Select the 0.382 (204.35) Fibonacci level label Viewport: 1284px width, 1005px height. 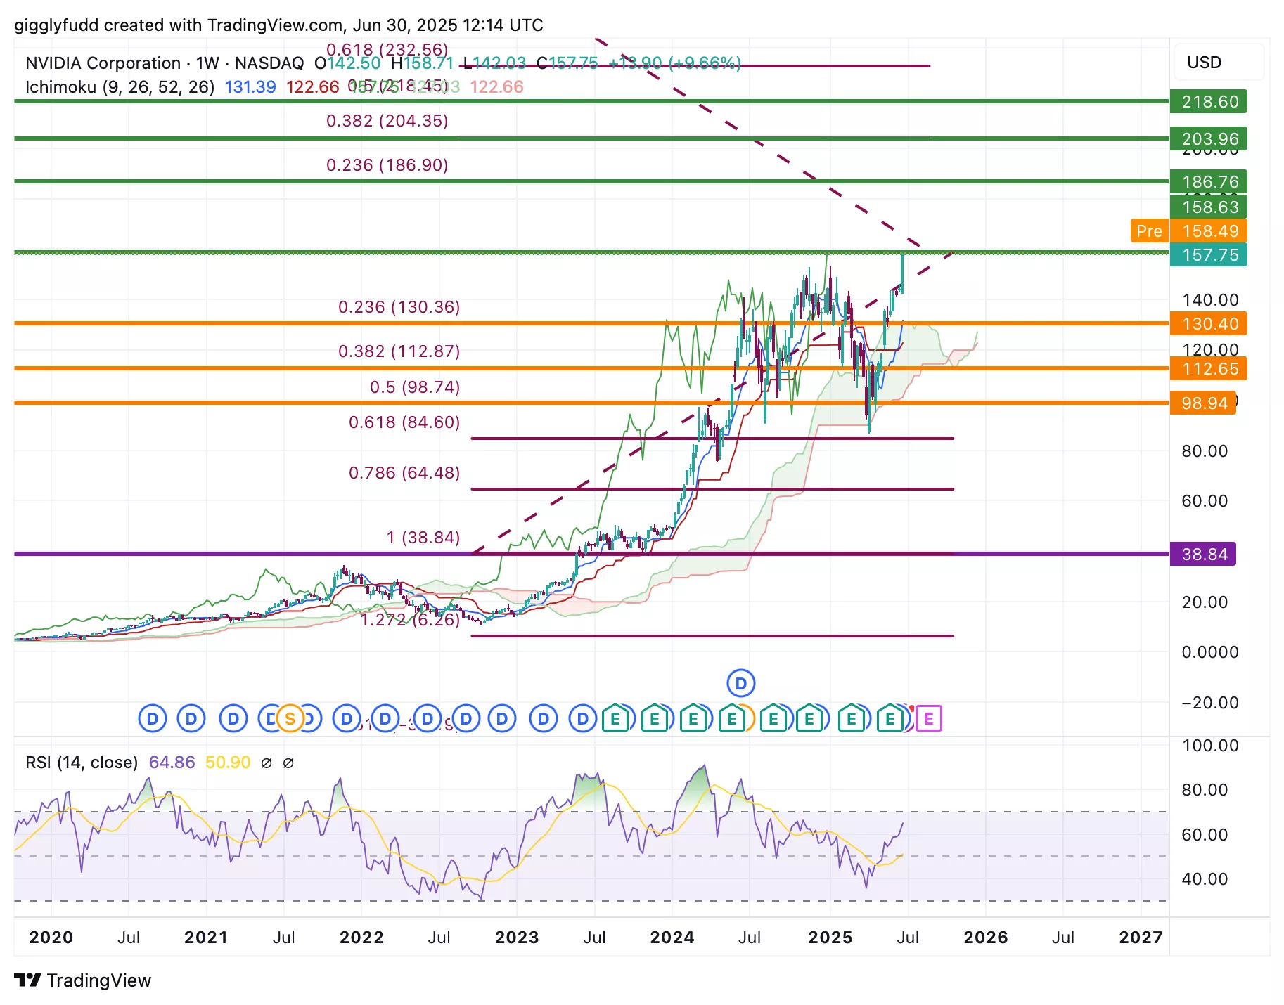387,121
